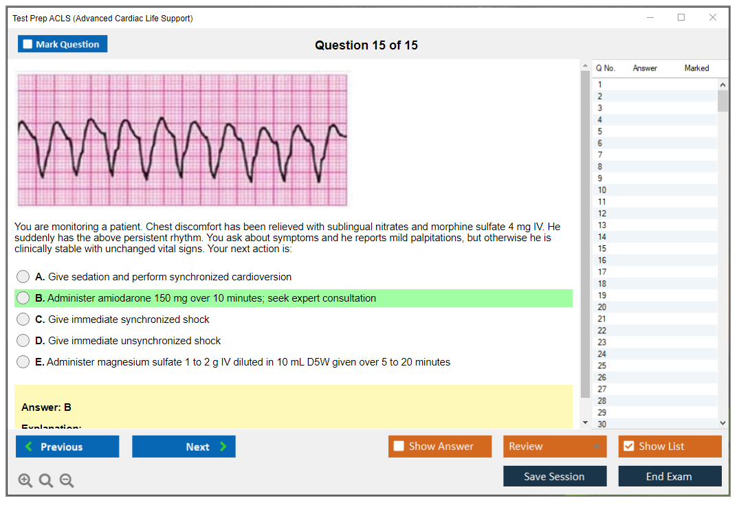Click the reset zoom magnifier icon
739x505 pixels.
click(x=46, y=481)
